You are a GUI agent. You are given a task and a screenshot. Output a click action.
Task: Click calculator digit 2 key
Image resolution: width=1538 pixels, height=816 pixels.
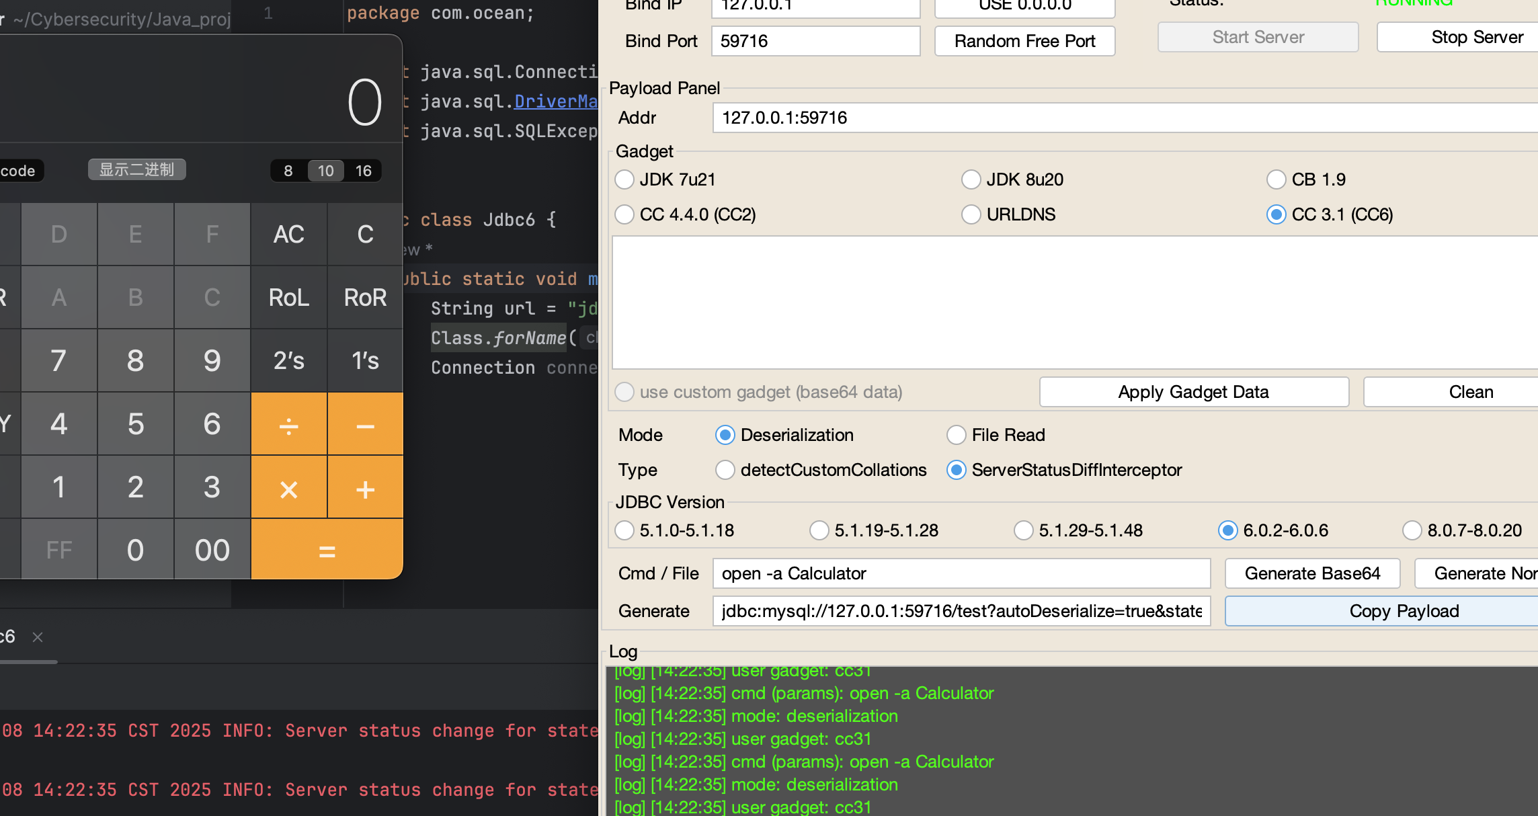pyautogui.click(x=136, y=487)
